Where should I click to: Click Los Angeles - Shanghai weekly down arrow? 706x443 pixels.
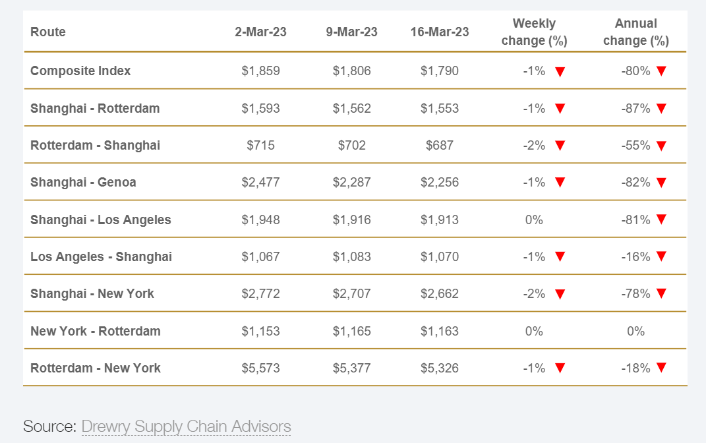(x=560, y=257)
